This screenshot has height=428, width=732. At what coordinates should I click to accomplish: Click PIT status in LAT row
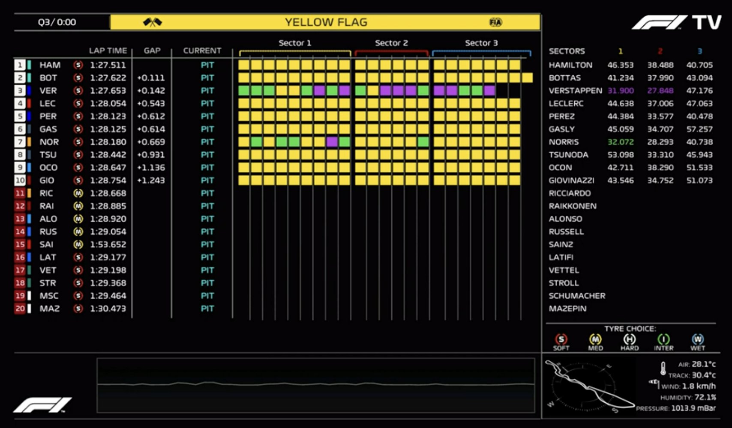coord(207,257)
